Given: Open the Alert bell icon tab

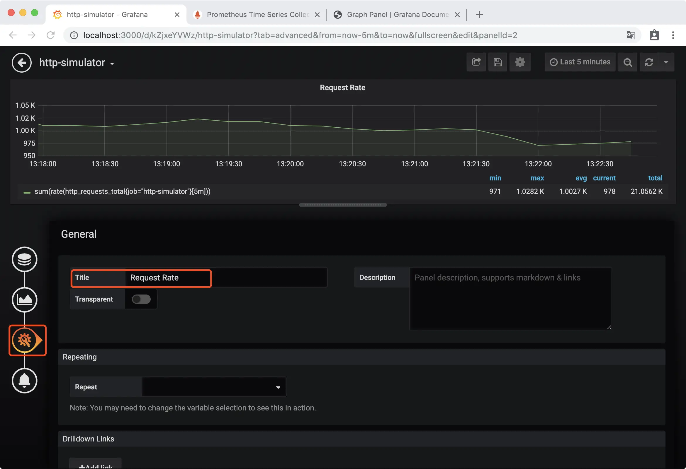Looking at the screenshot, I should pos(25,381).
